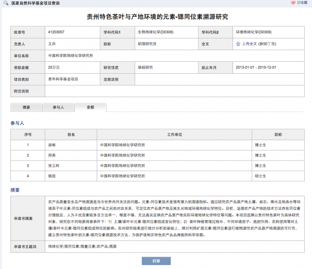Click 上传全文 upload link

(249, 44)
